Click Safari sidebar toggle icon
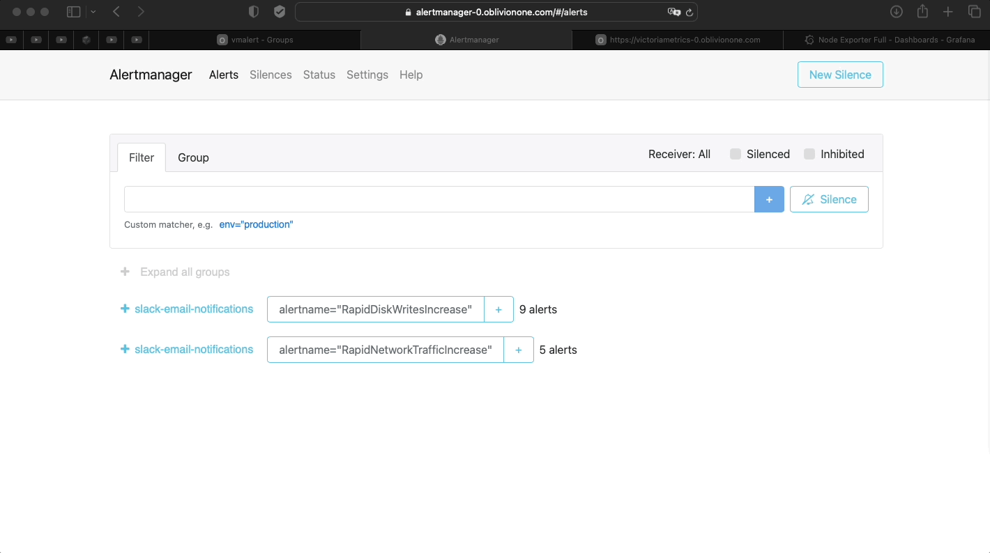The height and width of the screenshot is (553, 990). click(73, 12)
